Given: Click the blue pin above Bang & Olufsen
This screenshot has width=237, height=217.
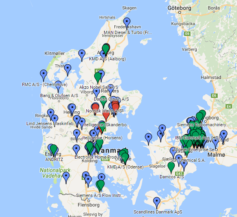Looking at the screenshot, I should [58, 86].
